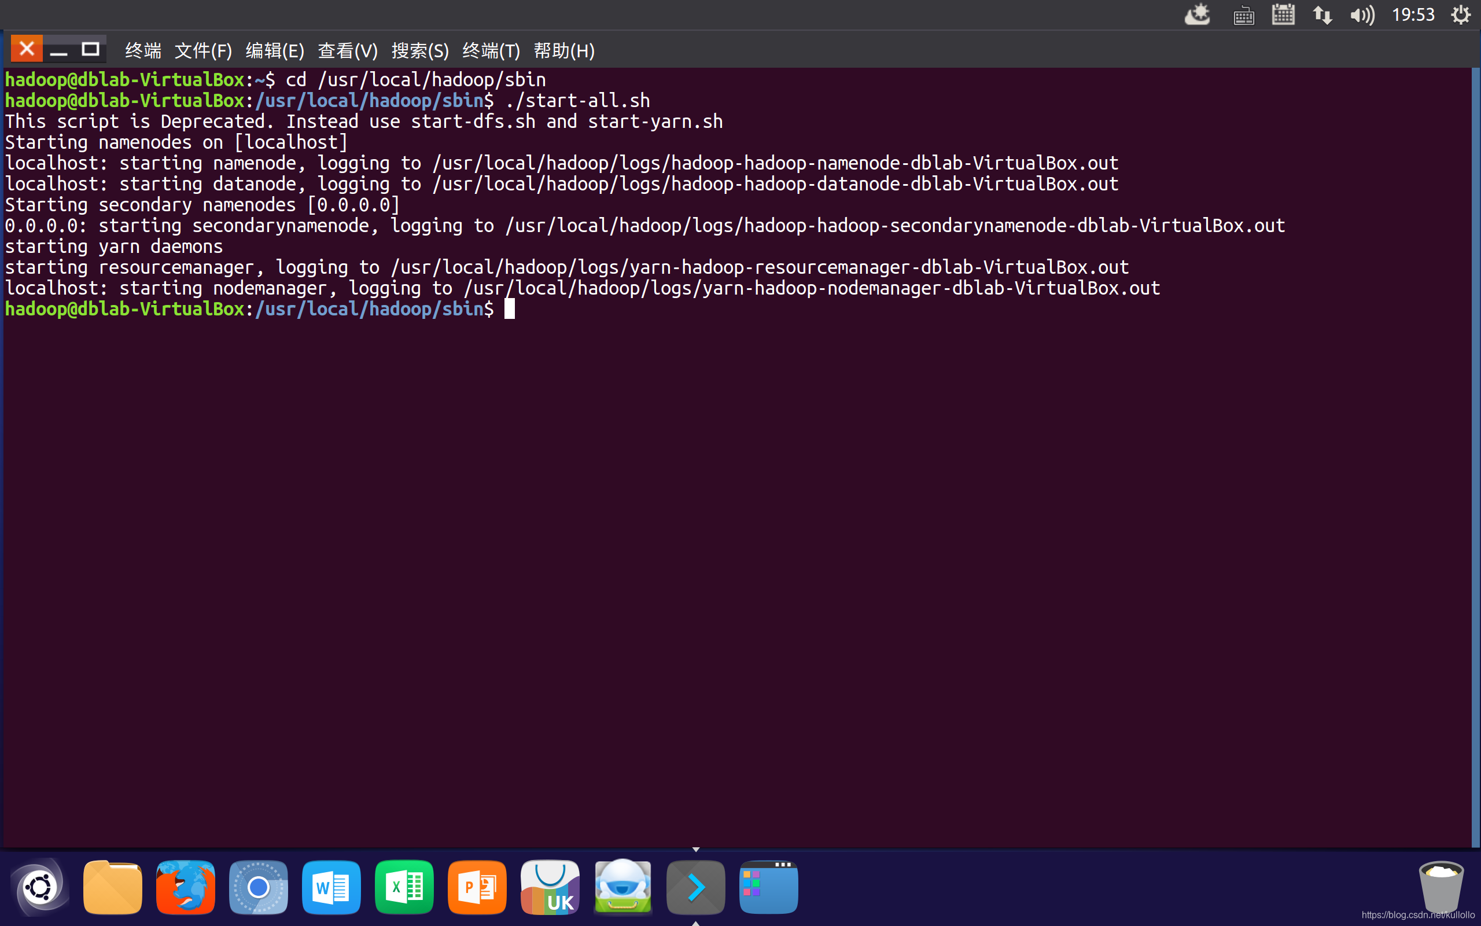Launch Chromium browser from the dock
The image size is (1481, 926).
coord(258,887)
